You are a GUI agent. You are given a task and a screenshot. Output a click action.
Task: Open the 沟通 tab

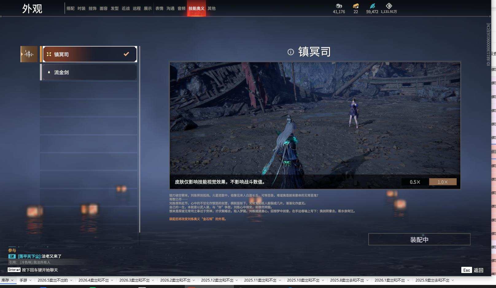click(170, 8)
